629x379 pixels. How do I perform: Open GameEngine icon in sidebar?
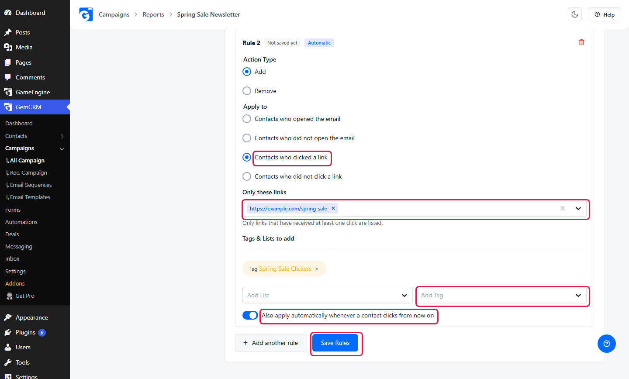pos(8,92)
